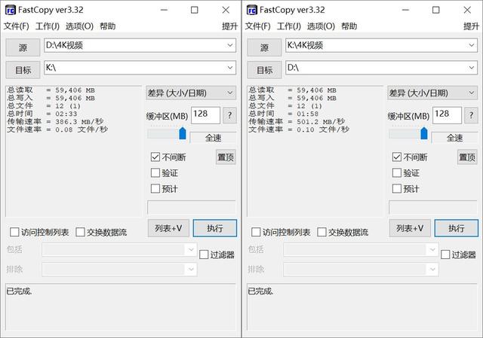Click the 目标 target button in left window
The width and height of the screenshot is (483, 338).
(x=23, y=70)
